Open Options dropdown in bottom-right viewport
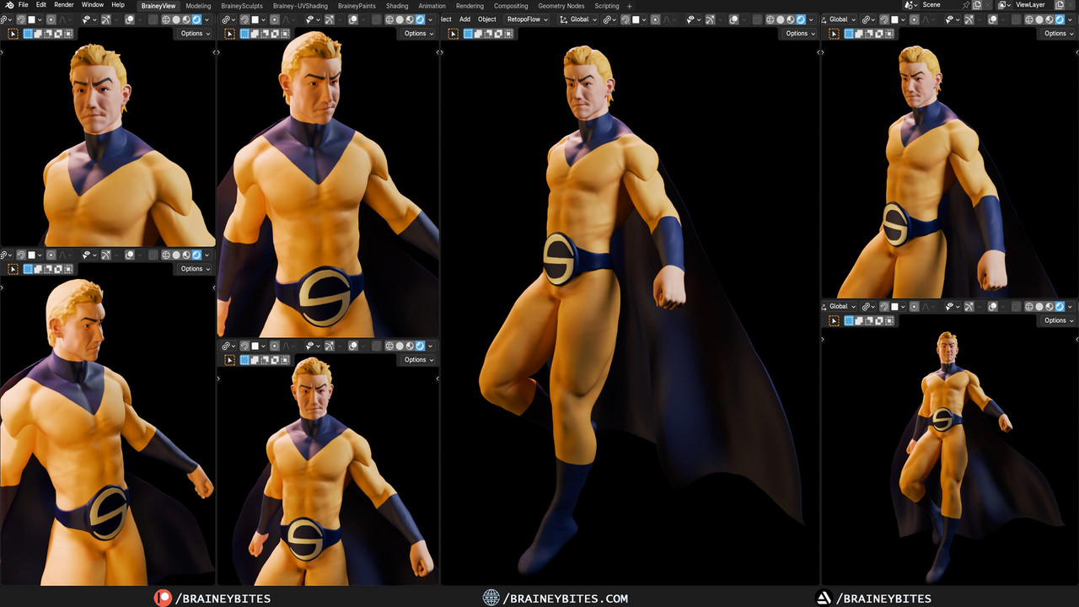The height and width of the screenshot is (607, 1079). pyautogui.click(x=1060, y=320)
